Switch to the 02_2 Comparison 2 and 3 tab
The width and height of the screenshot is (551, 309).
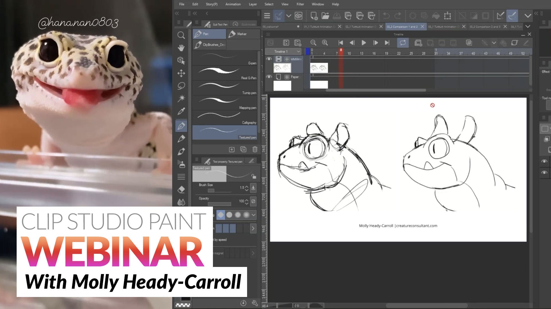[x=484, y=27]
